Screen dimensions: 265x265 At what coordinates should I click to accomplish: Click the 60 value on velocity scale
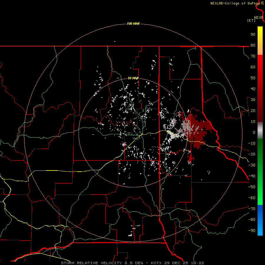coord(253,67)
